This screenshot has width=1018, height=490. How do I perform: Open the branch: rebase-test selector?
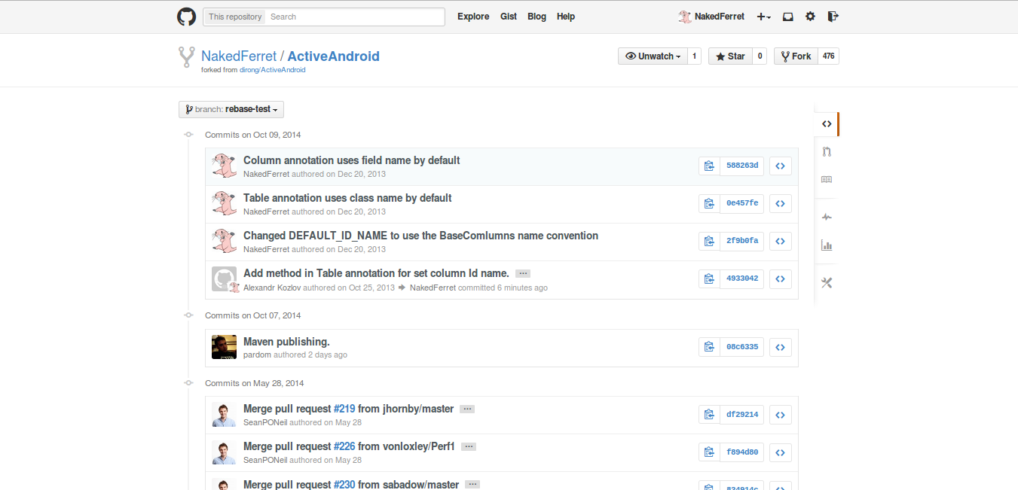pos(231,109)
